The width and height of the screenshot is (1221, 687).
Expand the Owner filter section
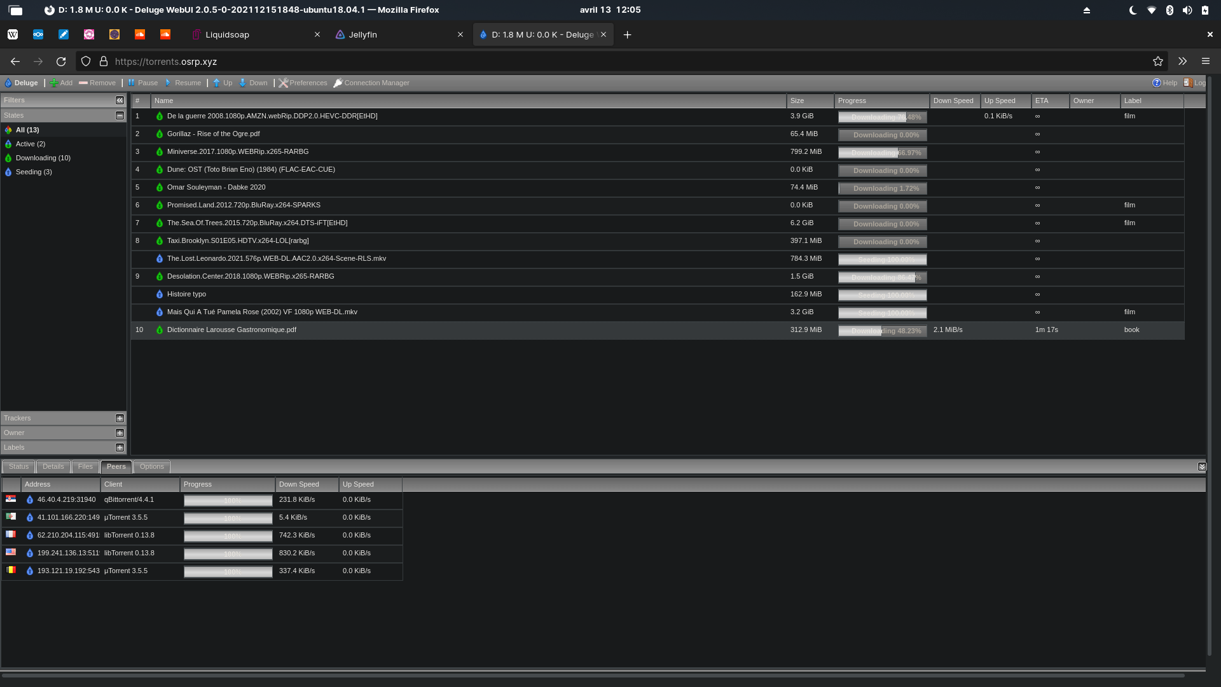[x=120, y=433]
